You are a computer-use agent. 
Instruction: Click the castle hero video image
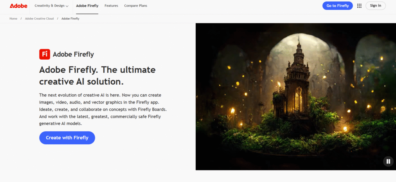[x=296, y=97]
